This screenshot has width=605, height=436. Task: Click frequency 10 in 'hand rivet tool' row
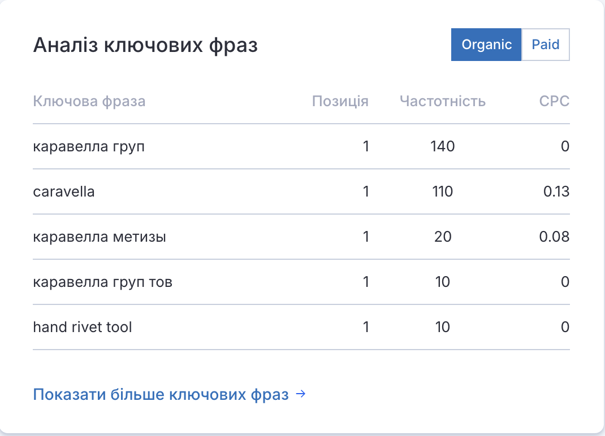click(x=443, y=328)
